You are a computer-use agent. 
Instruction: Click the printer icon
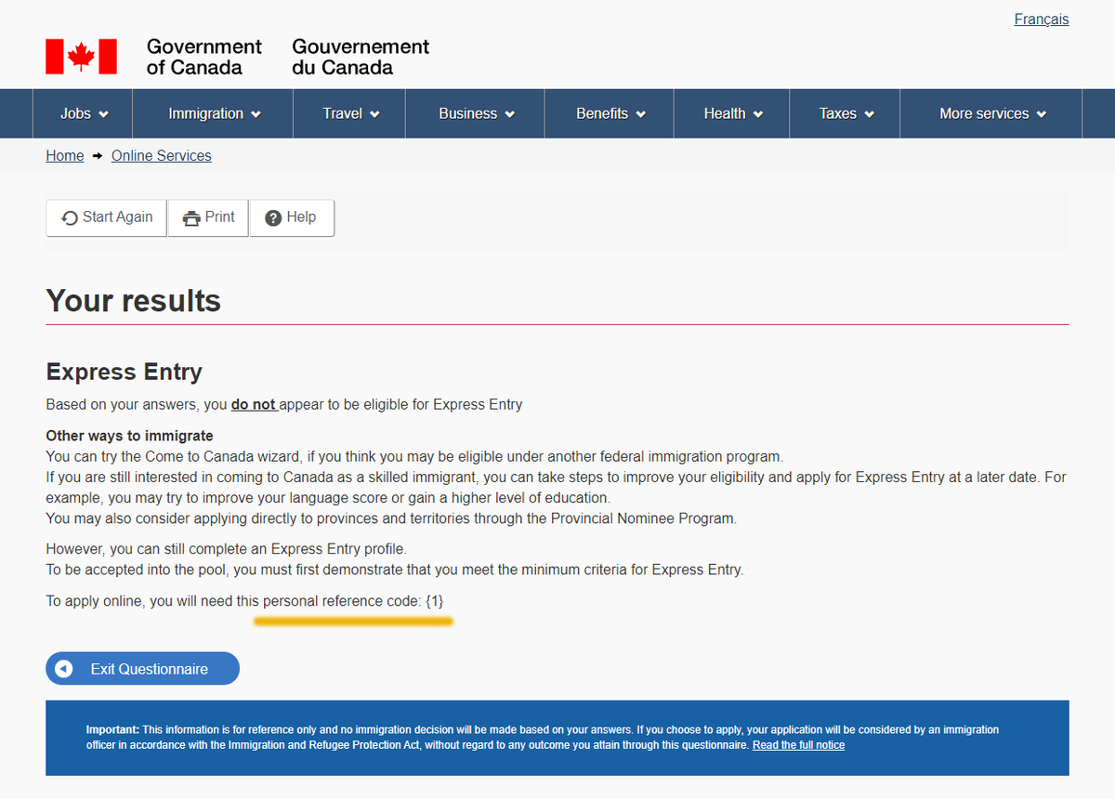(191, 218)
